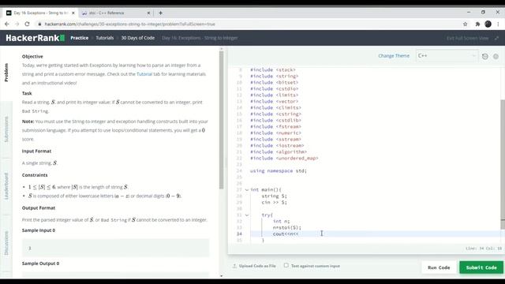The height and width of the screenshot is (284, 505).
Task: Click the using namespace std line
Action: coord(279,171)
